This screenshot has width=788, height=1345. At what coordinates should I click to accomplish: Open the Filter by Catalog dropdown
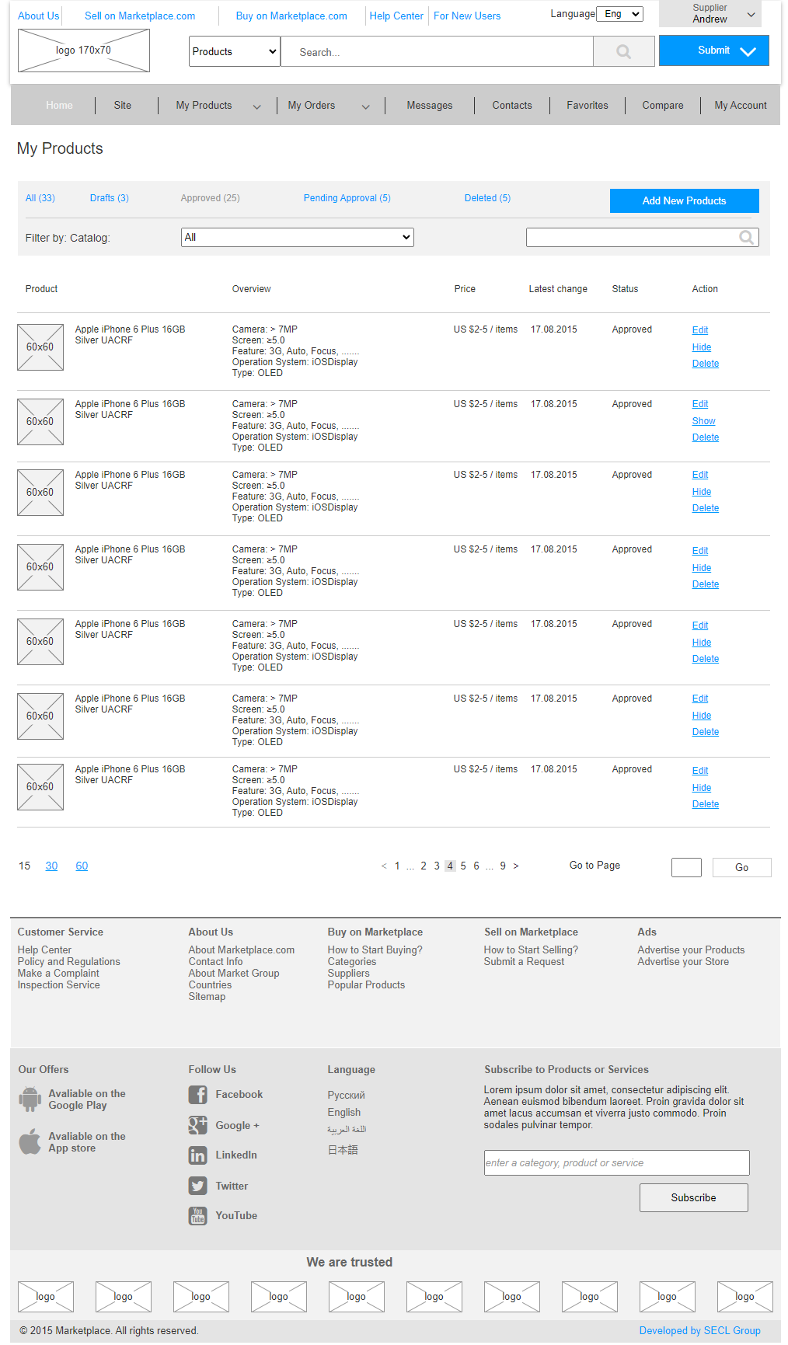(297, 237)
